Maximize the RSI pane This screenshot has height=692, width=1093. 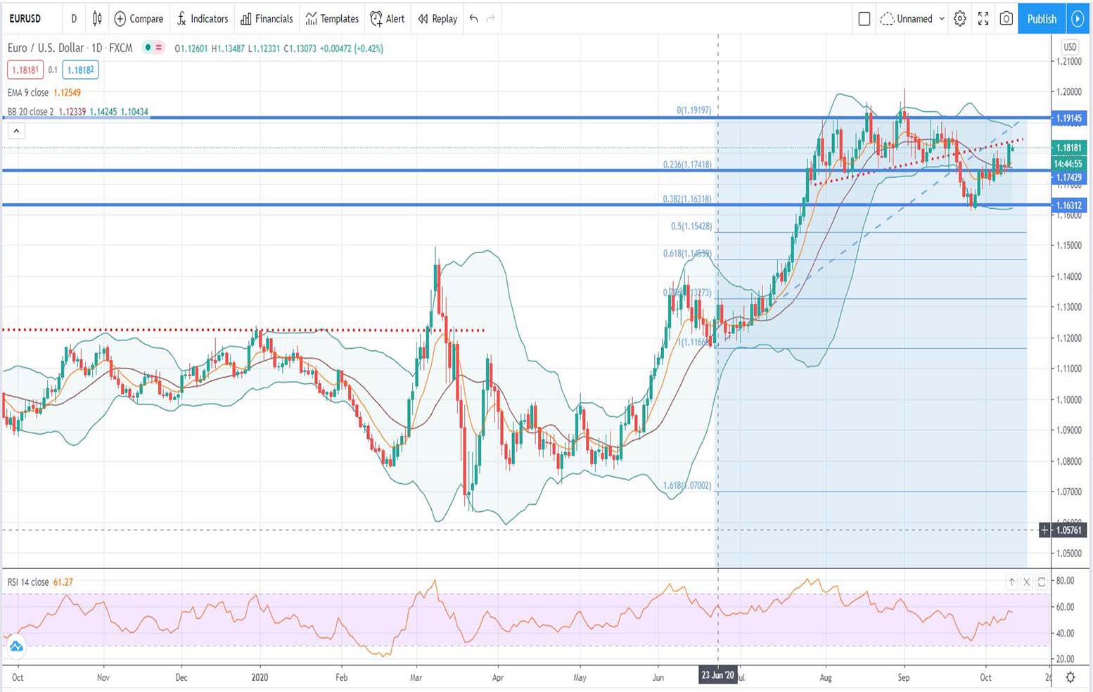[1042, 582]
